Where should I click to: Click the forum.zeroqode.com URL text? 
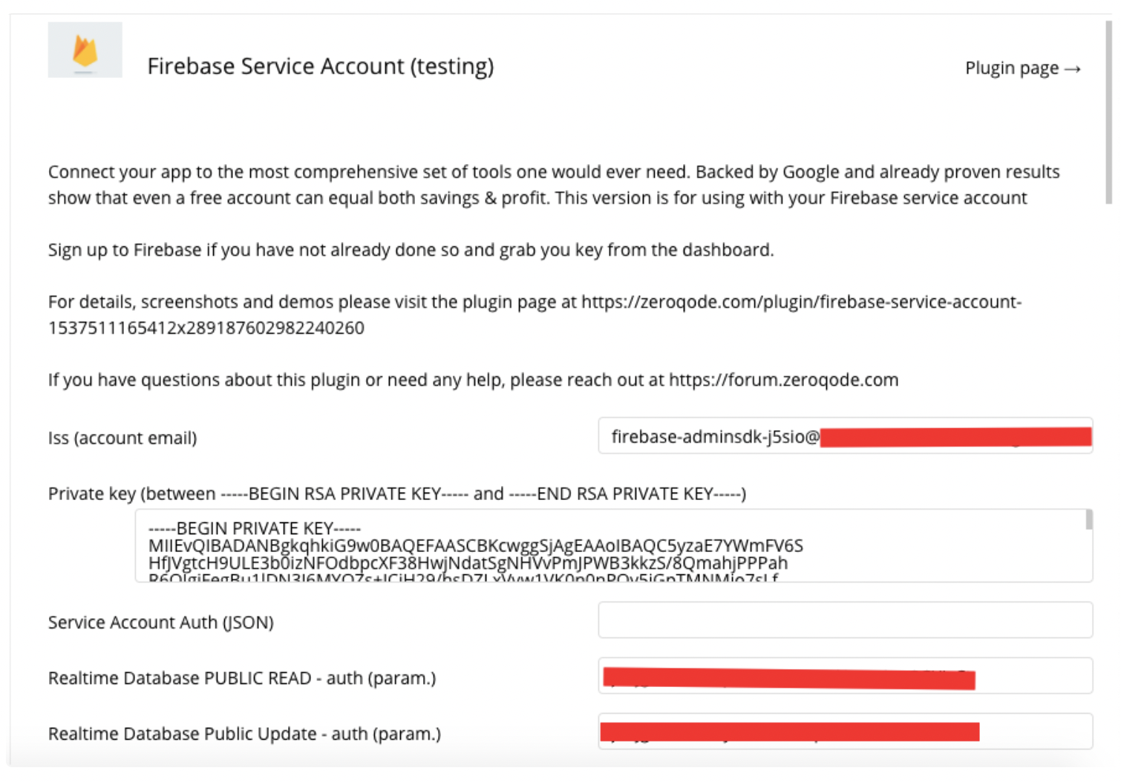(x=783, y=380)
